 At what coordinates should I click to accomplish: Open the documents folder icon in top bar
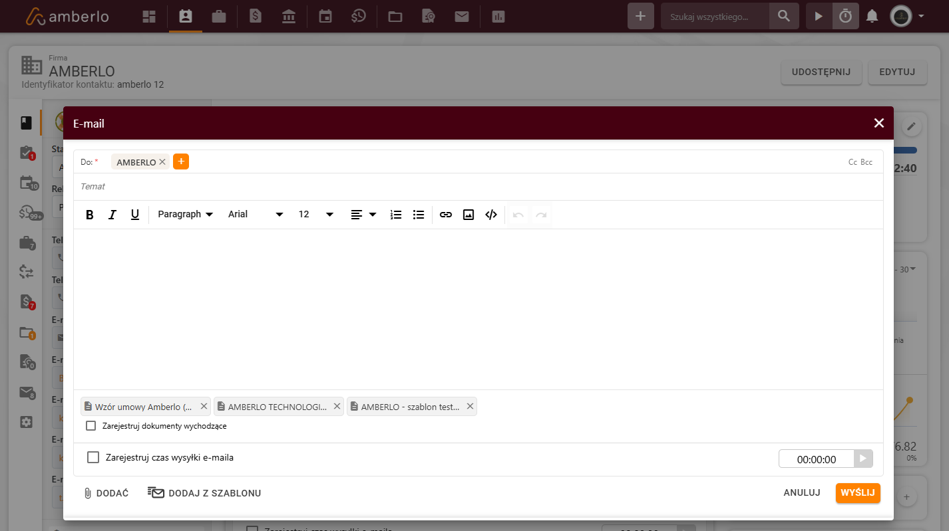pos(395,16)
